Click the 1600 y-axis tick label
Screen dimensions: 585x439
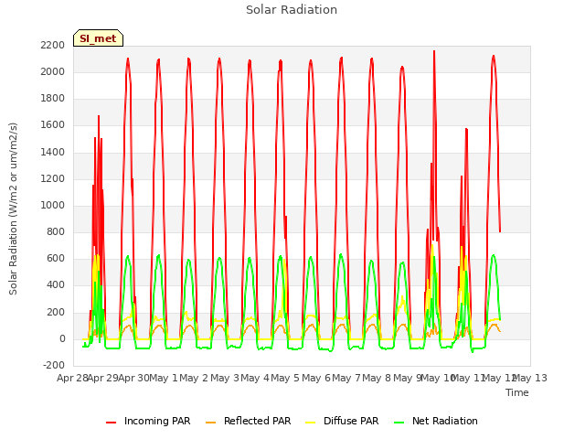click(x=53, y=125)
